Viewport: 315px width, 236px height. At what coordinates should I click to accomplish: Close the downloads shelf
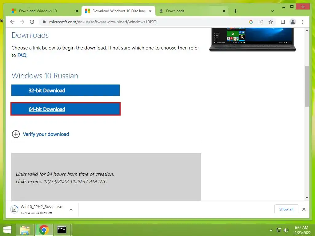(x=304, y=209)
